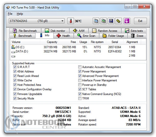This screenshot has width=156, height=137.
Task: Open the Help menu
Action: (x=20, y=14)
